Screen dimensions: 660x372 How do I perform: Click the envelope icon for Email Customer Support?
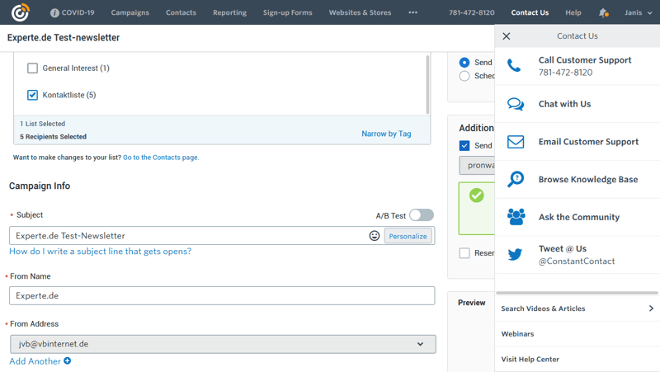(x=516, y=142)
